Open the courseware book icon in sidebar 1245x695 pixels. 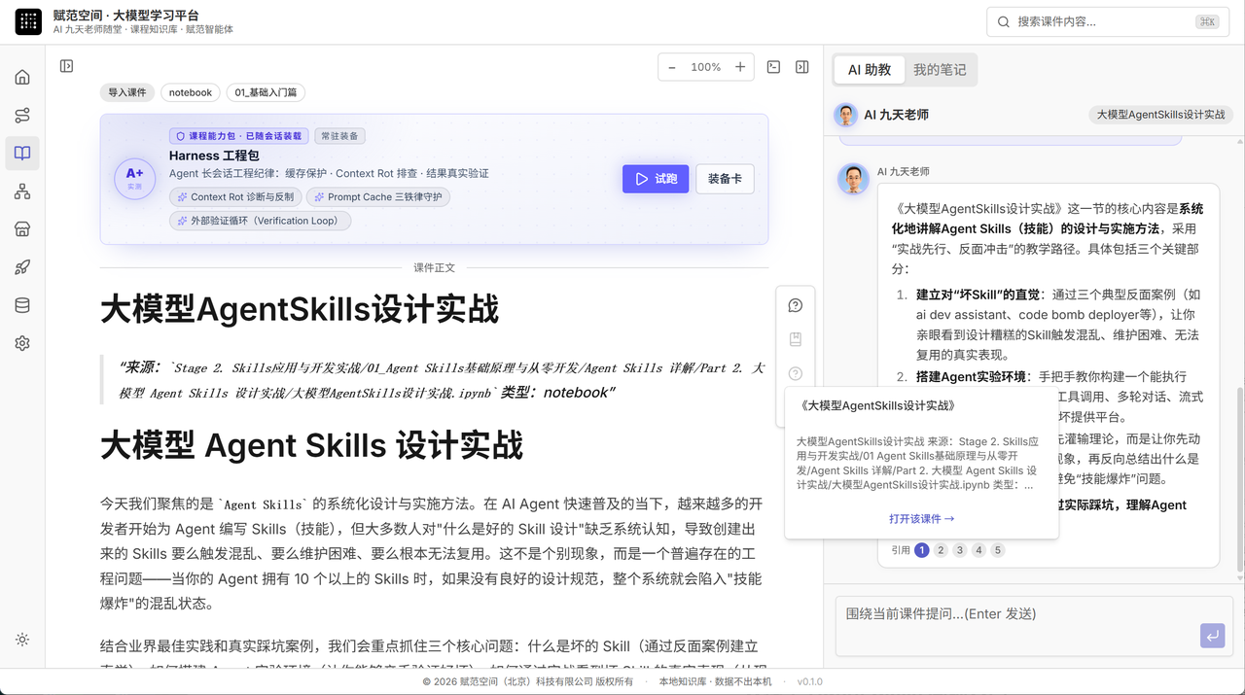click(x=22, y=154)
